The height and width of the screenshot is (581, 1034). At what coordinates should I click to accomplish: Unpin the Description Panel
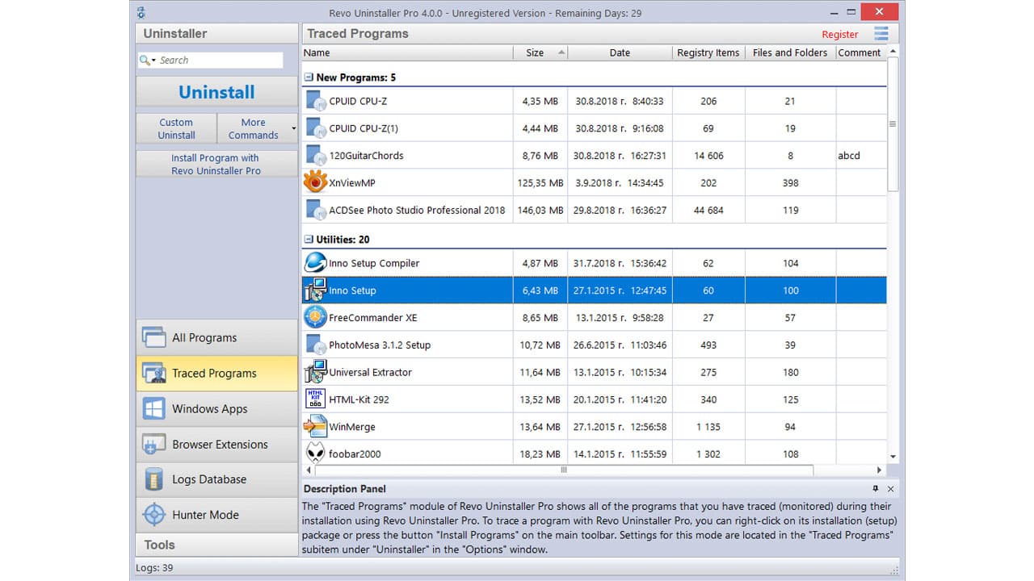pos(876,489)
